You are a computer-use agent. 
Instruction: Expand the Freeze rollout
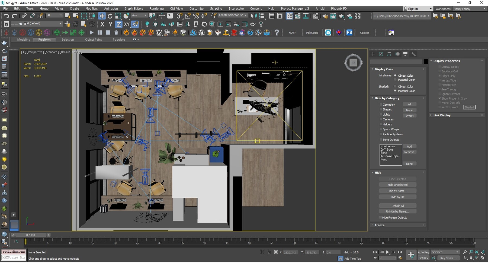(x=380, y=225)
